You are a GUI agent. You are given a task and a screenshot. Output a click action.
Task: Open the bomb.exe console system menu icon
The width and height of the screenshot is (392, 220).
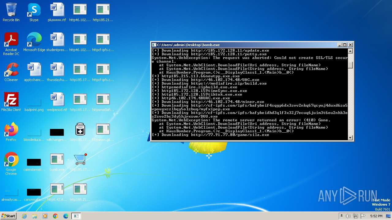154,45
